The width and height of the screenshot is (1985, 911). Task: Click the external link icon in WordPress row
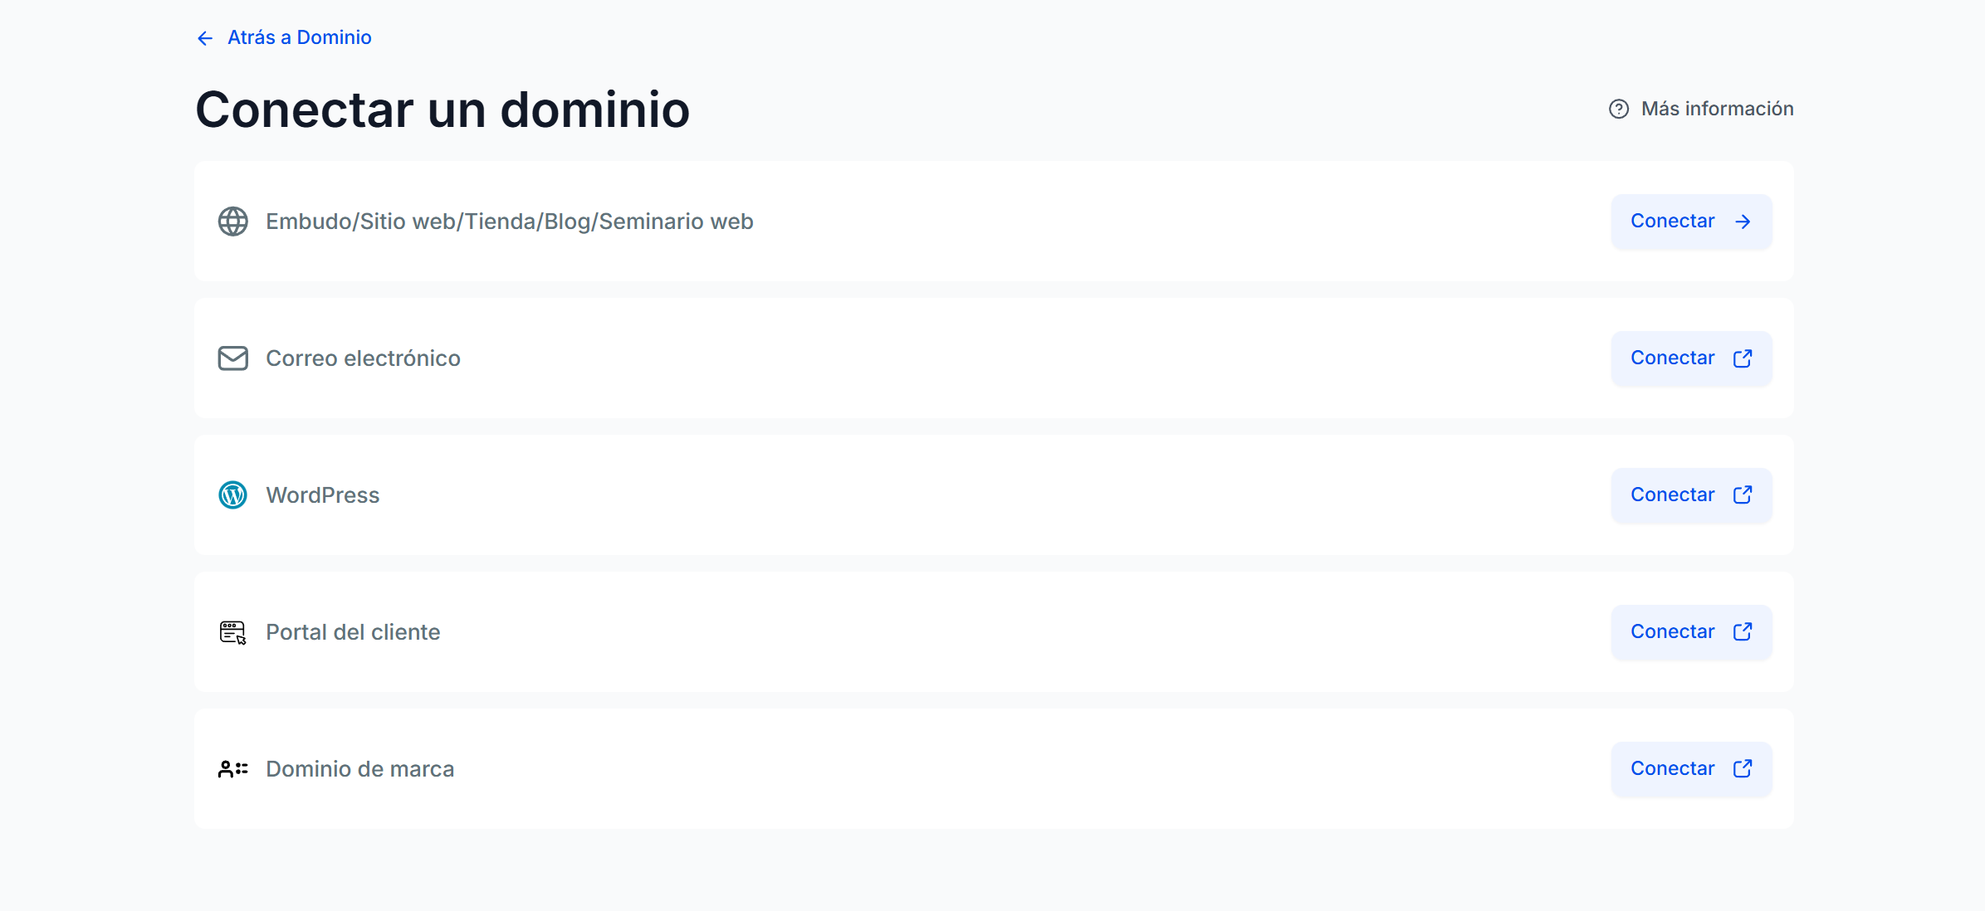point(1743,494)
